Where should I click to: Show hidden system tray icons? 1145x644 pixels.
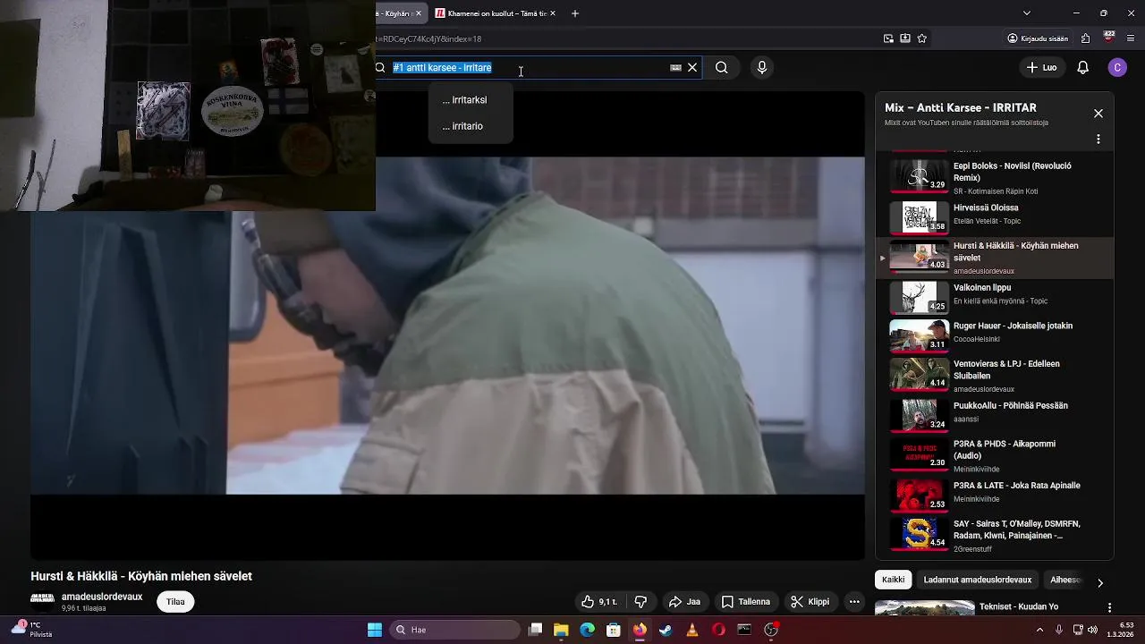click(1039, 630)
